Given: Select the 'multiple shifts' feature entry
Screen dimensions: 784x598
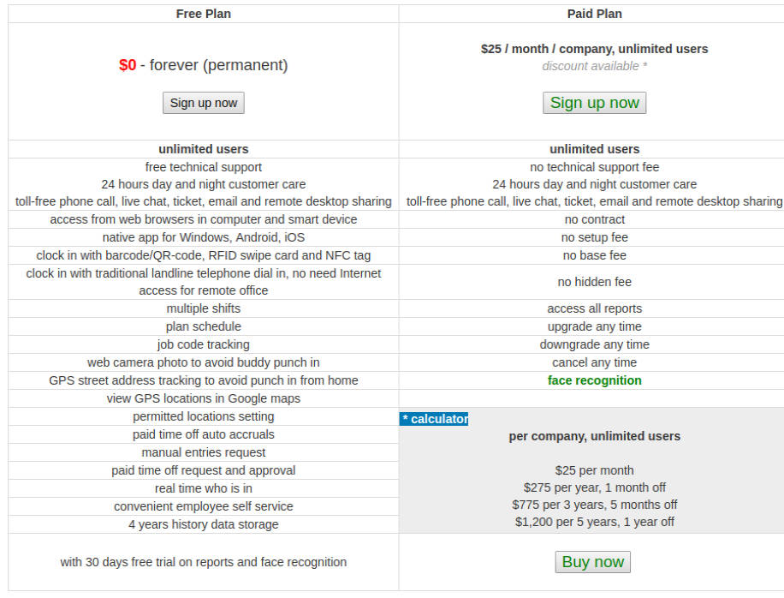Looking at the screenshot, I should point(203,308).
